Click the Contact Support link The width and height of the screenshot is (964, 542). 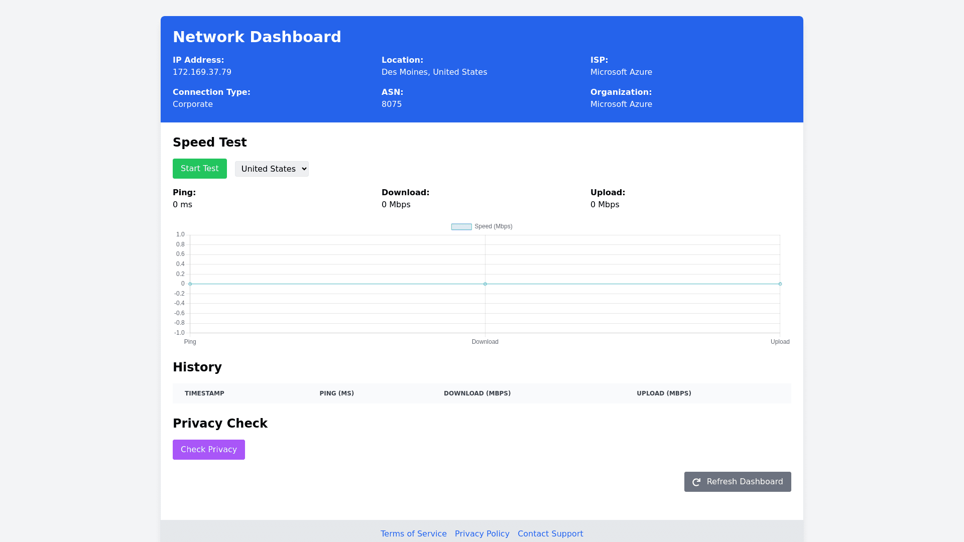tap(550, 534)
